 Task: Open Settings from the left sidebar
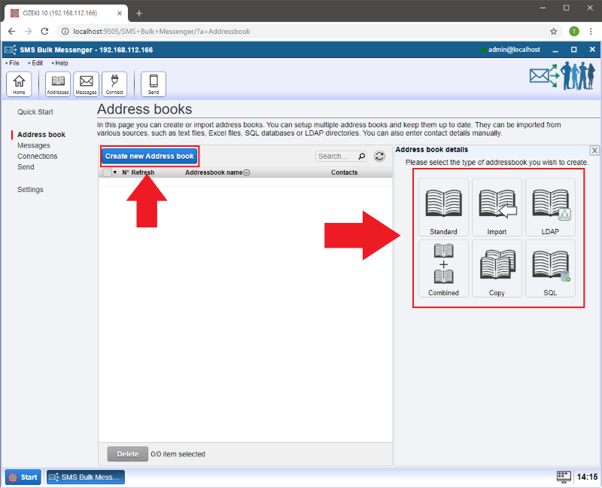(30, 189)
